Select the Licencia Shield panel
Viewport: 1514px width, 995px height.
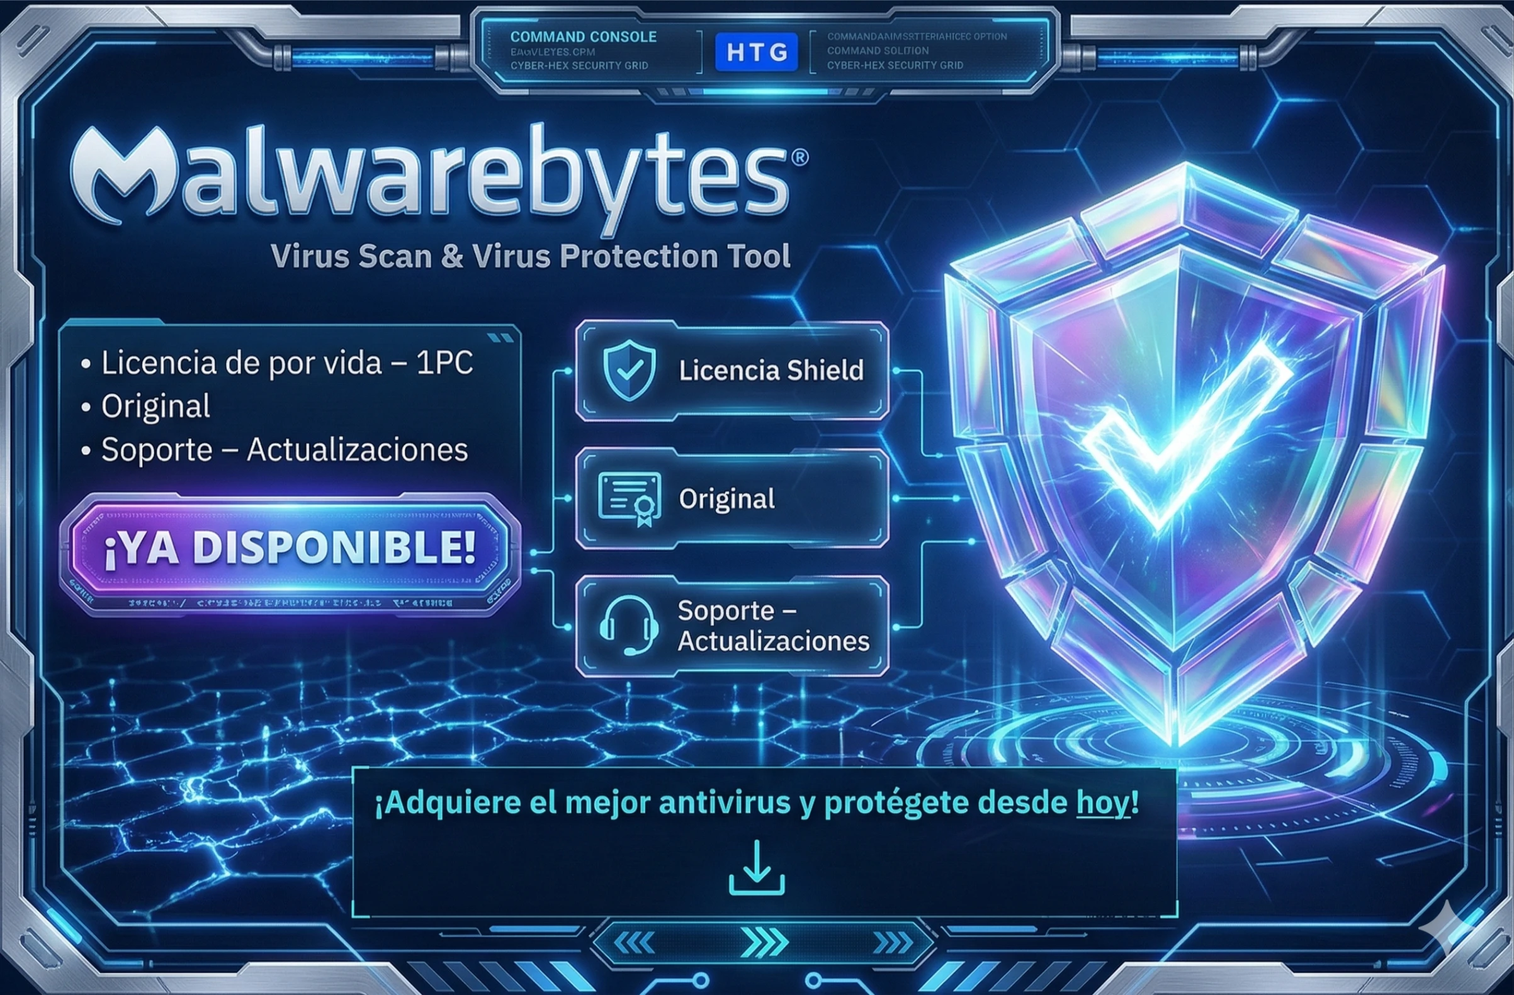(x=732, y=371)
